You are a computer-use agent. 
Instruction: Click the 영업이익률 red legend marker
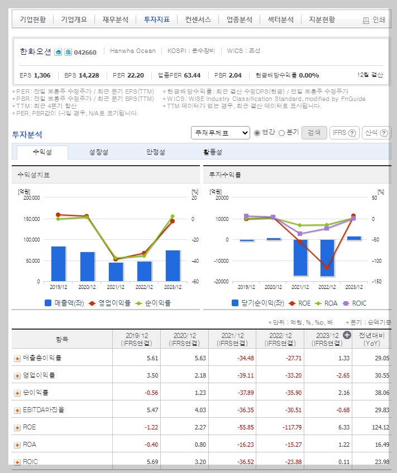point(92,303)
